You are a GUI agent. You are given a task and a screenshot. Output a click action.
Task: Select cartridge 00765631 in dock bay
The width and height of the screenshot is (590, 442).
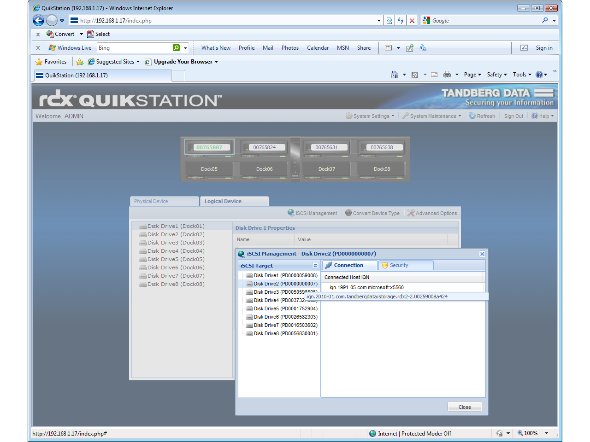coord(327,147)
